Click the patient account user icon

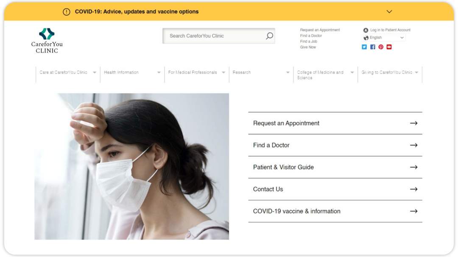point(366,30)
